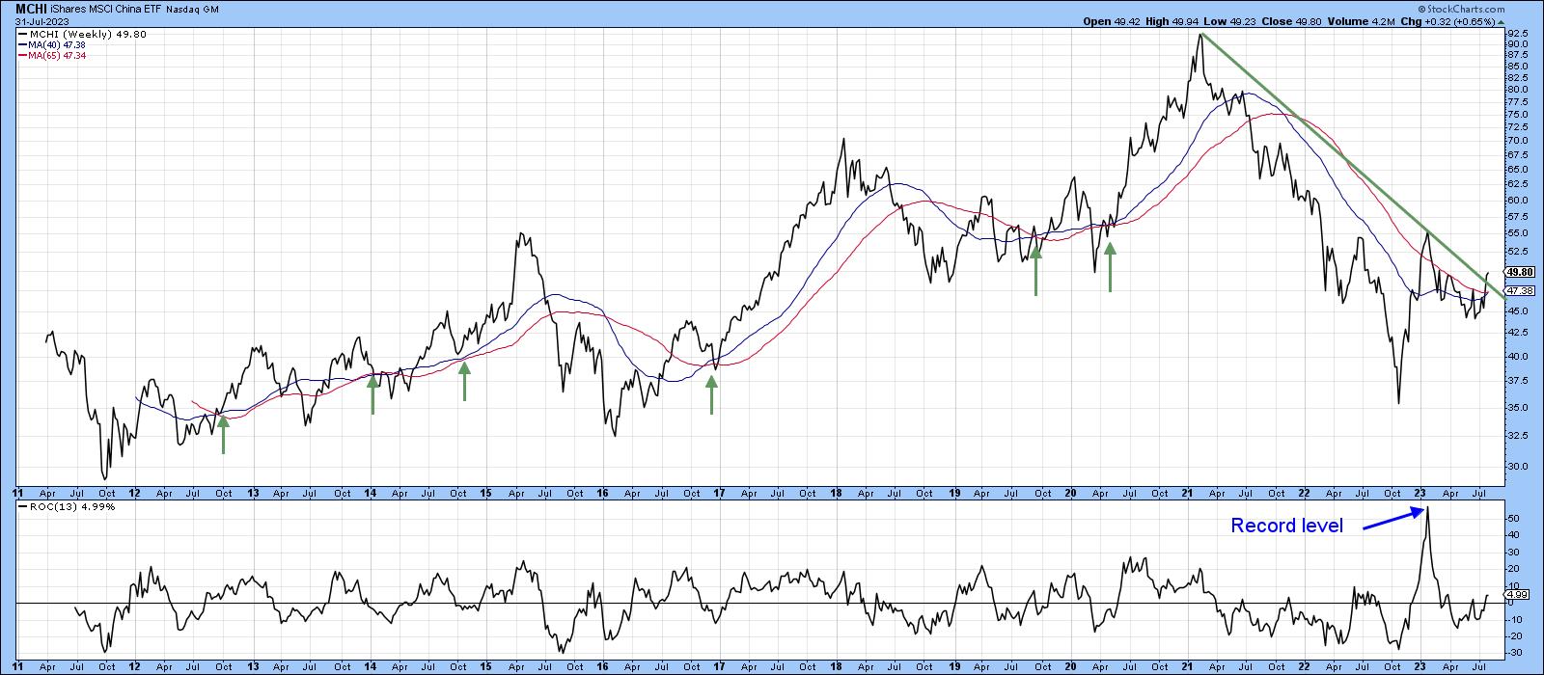This screenshot has height=675, width=1544.
Task: Click the green arrow near late 2016
Action: click(712, 393)
